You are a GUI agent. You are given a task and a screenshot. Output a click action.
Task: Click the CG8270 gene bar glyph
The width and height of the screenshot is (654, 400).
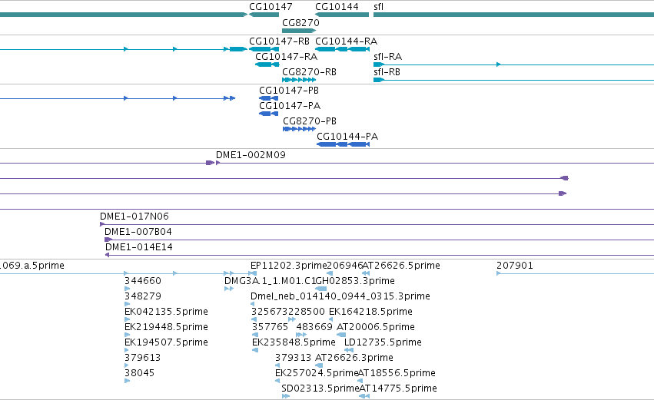pyautogui.click(x=299, y=31)
